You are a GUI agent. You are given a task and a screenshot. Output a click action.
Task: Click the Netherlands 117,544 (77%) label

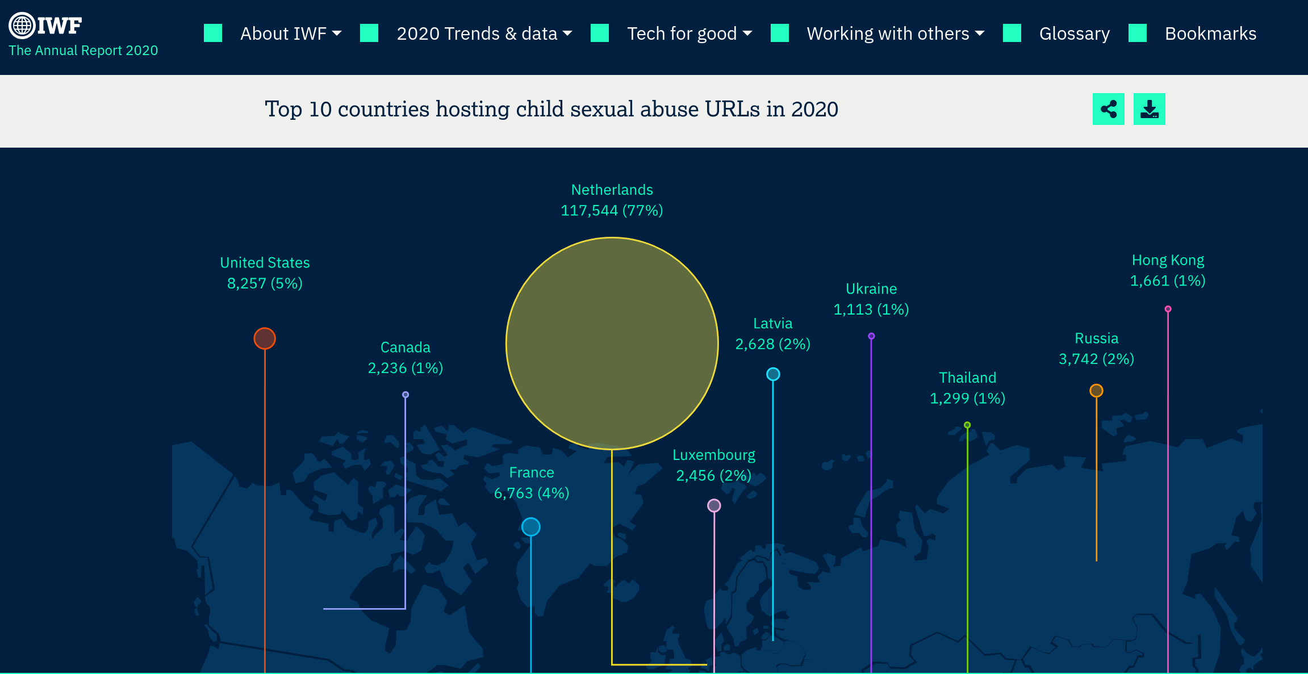612,200
